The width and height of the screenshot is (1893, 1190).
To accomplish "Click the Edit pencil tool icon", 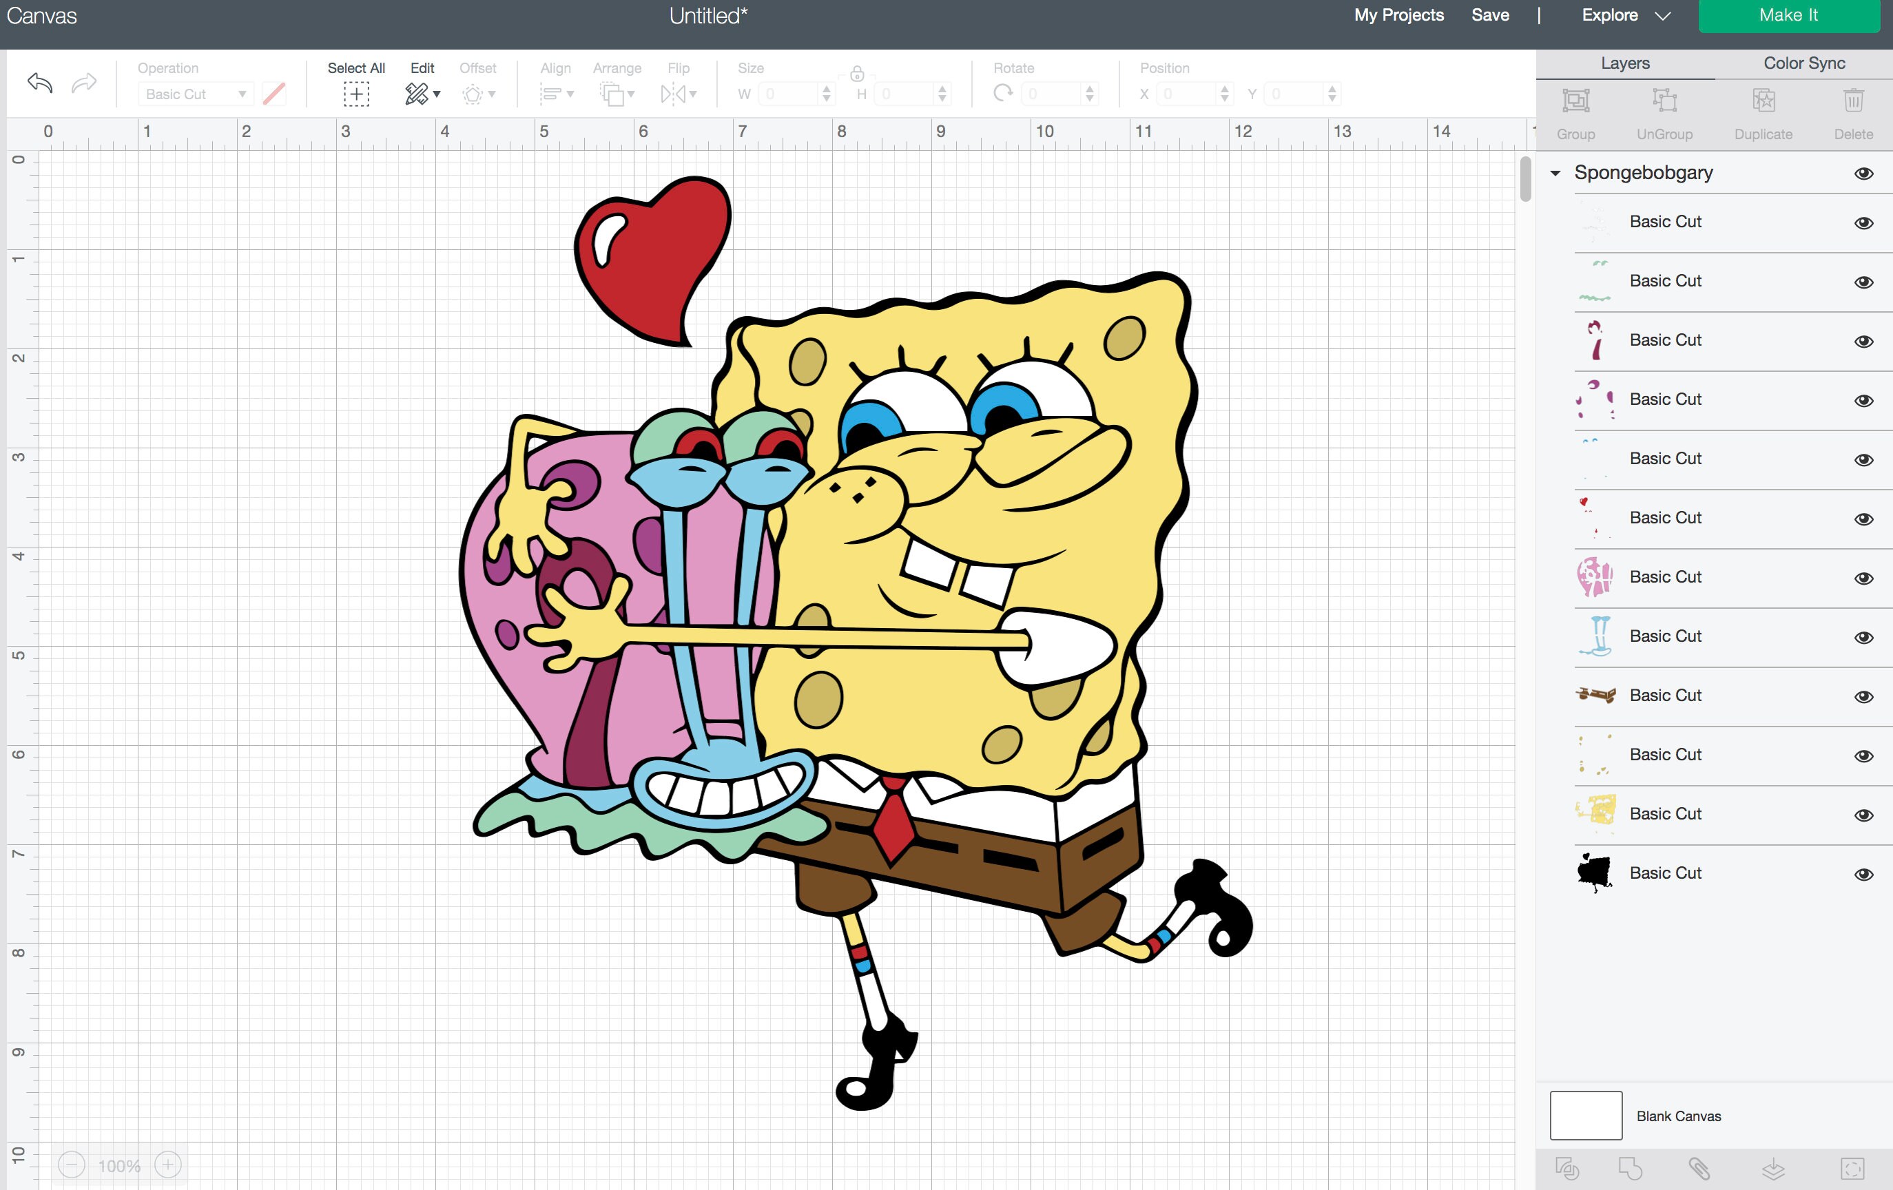I will click(417, 94).
